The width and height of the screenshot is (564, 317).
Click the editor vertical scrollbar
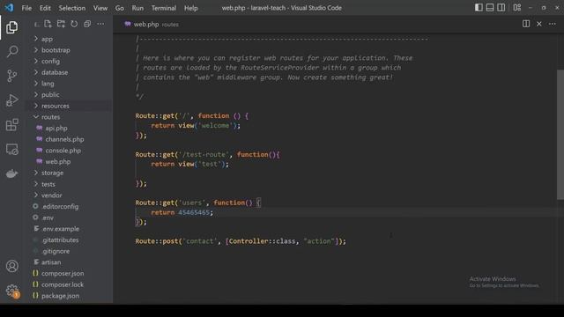[560, 135]
